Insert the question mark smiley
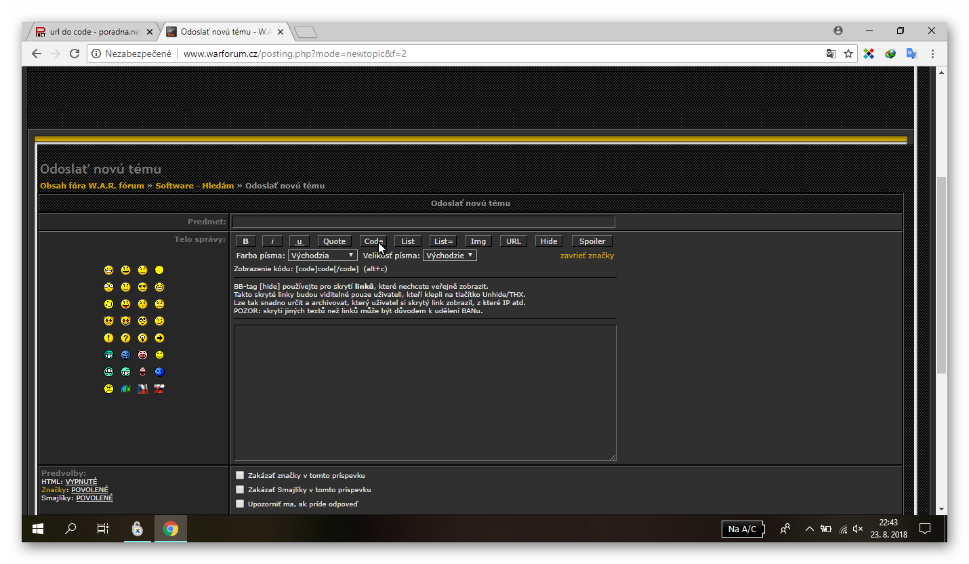 point(125,338)
